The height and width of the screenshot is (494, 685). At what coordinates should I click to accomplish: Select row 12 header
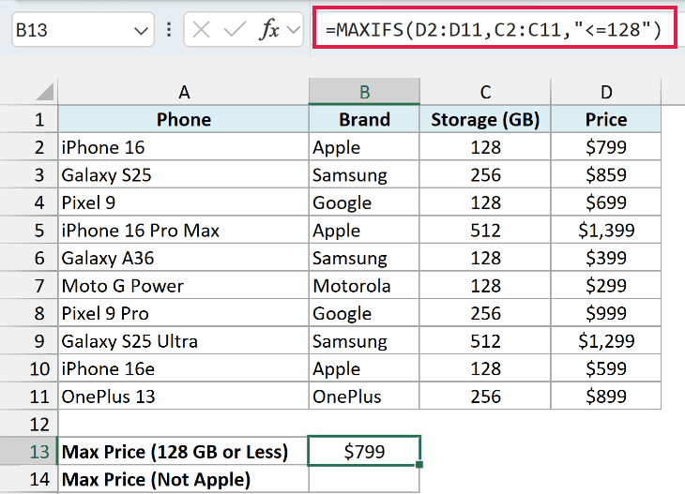pyautogui.click(x=29, y=424)
